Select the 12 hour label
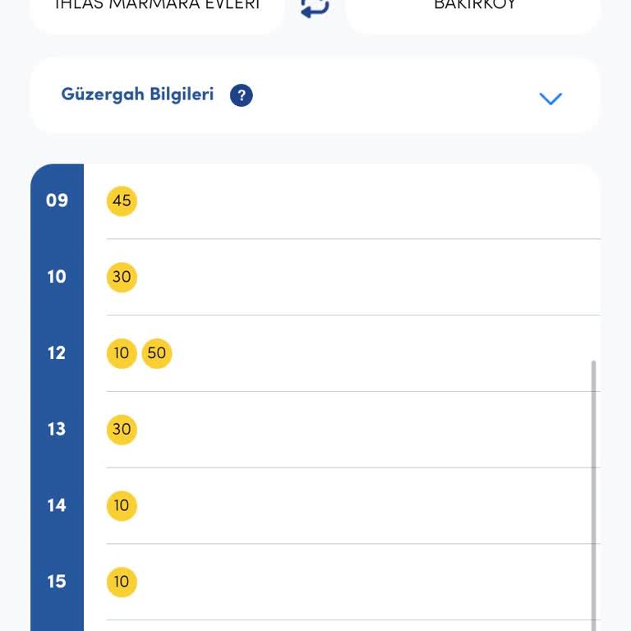This screenshot has height=631, width=631. click(x=57, y=353)
